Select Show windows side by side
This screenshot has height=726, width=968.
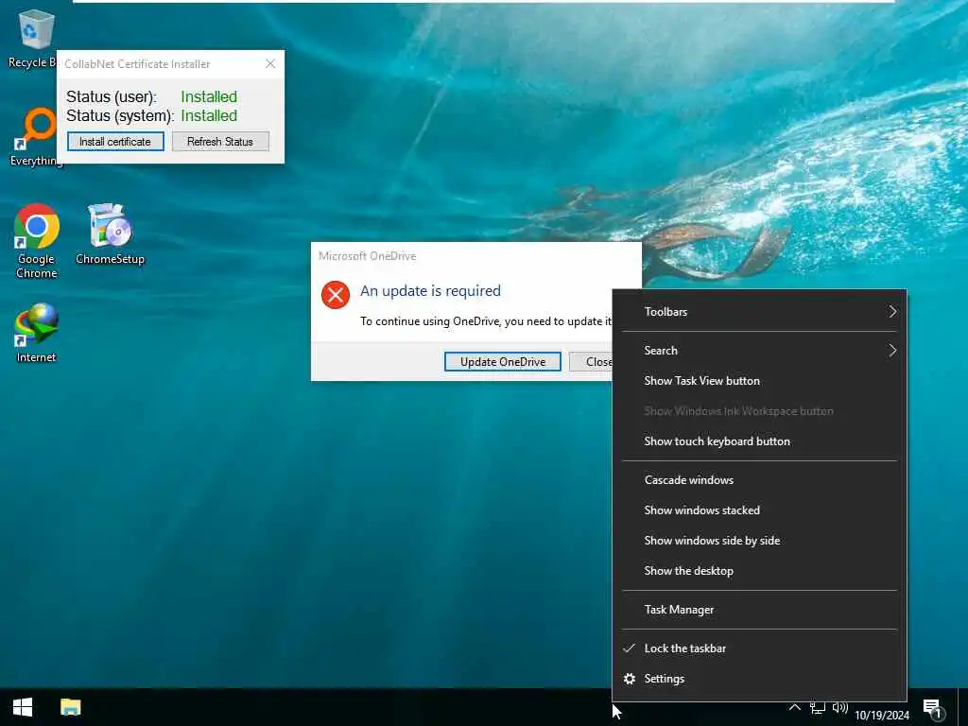759,540
